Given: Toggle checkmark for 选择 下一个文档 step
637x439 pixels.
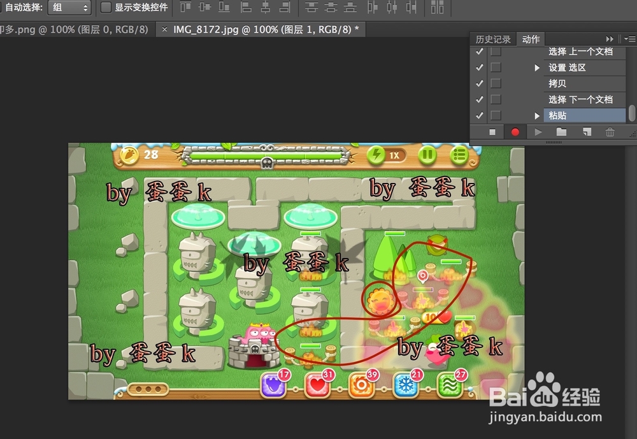Looking at the screenshot, I should [480, 99].
